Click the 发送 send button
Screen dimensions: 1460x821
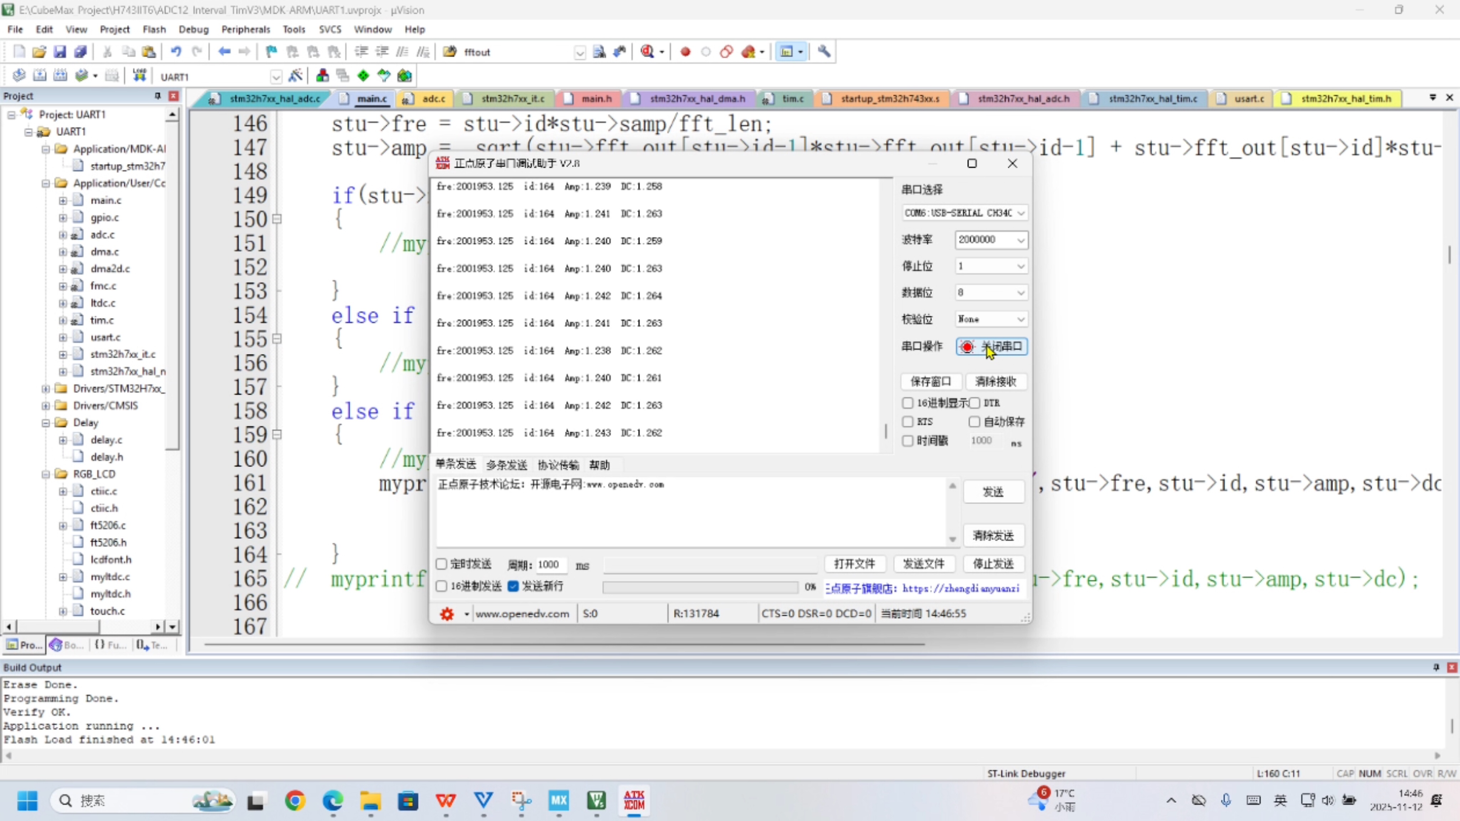(993, 492)
